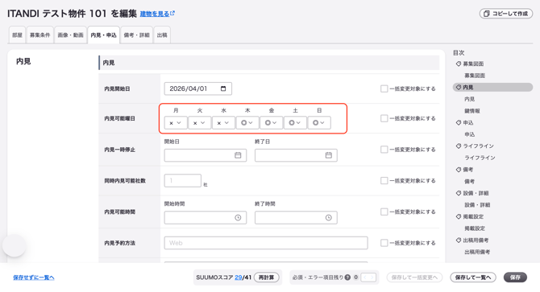This screenshot has width=540, height=292.
Task: Switch to the 募集条件 tab
Action: [x=40, y=35]
